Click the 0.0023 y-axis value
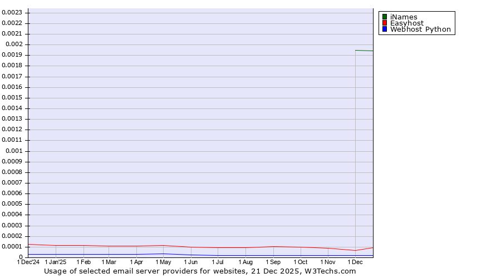The height and width of the screenshot is (278, 501). (12, 12)
